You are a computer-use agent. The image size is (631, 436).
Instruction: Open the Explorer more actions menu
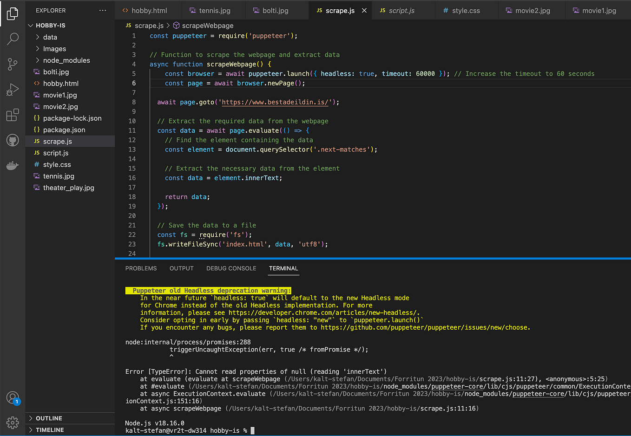[103, 10]
